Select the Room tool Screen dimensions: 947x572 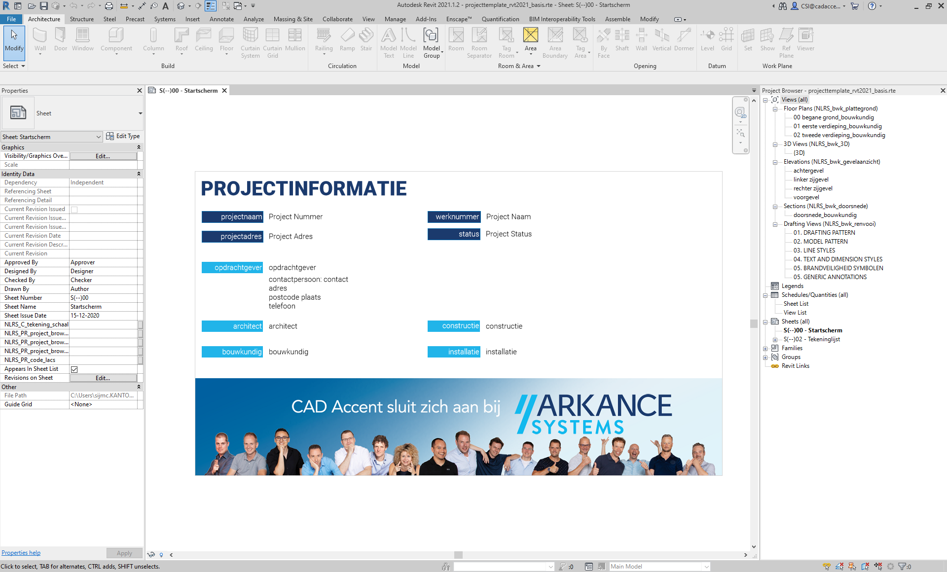pyautogui.click(x=456, y=40)
